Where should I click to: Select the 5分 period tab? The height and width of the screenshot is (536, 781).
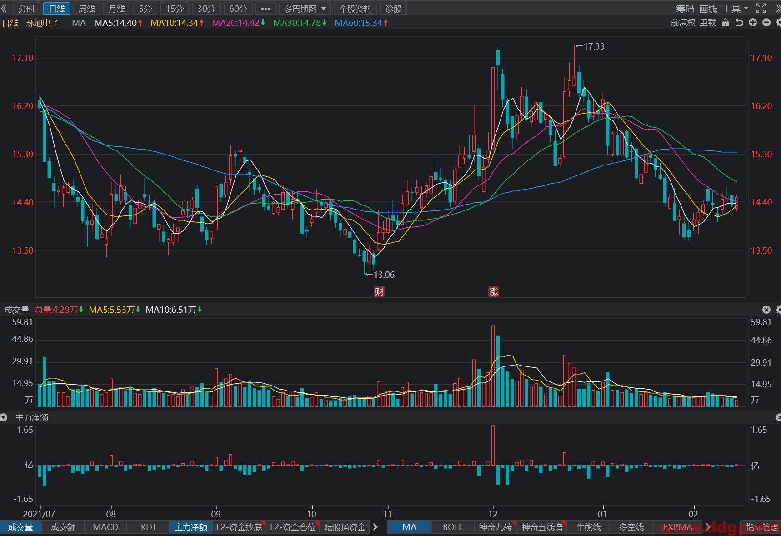(x=145, y=9)
